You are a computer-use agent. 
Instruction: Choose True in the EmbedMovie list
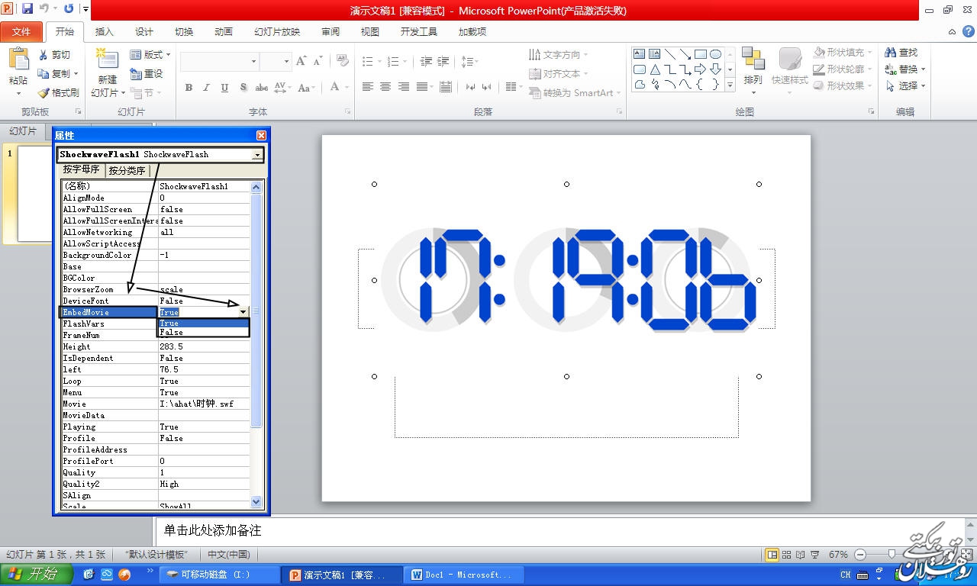202,323
